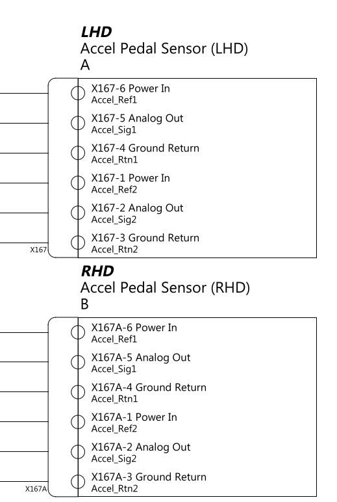This screenshot has height=502, width=337.
Task: Select the X167-3 Ground Return pin circle
Action: coord(78,243)
